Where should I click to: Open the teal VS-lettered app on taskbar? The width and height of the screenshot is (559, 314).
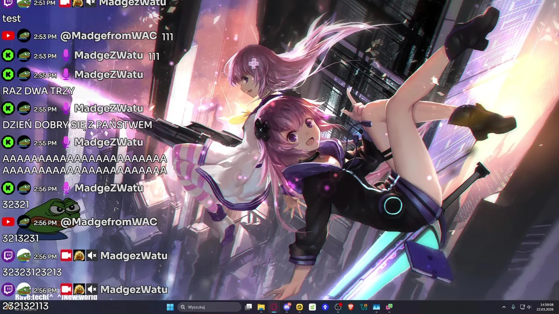pos(363,307)
